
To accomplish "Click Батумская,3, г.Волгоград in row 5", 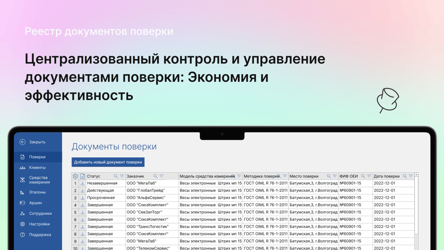I will tap(313, 213).
